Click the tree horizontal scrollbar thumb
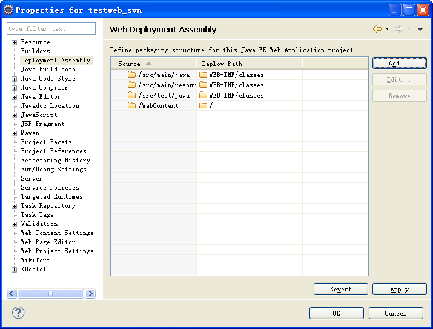 coord(50,293)
